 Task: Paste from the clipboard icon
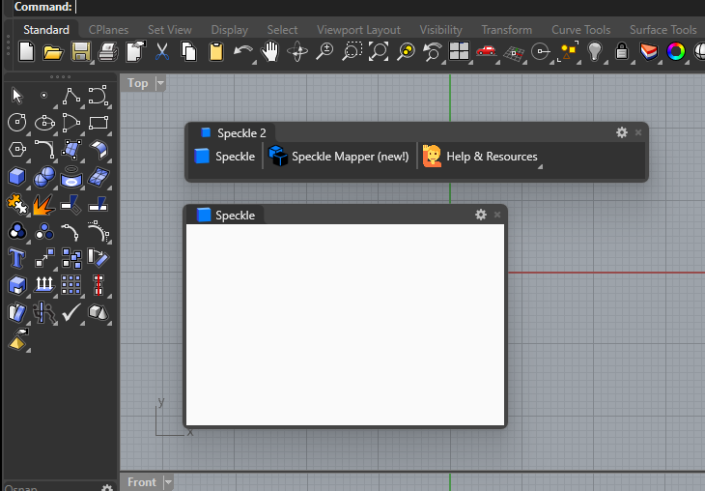pos(216,52)
